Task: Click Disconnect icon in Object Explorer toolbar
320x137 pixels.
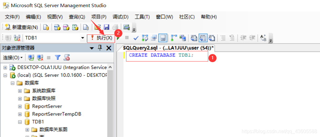Action: (40, 58)
